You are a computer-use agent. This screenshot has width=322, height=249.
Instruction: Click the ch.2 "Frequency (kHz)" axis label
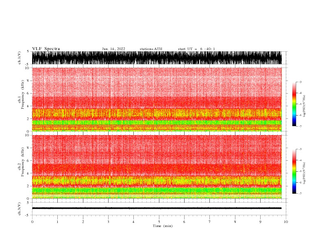(23, 162)
